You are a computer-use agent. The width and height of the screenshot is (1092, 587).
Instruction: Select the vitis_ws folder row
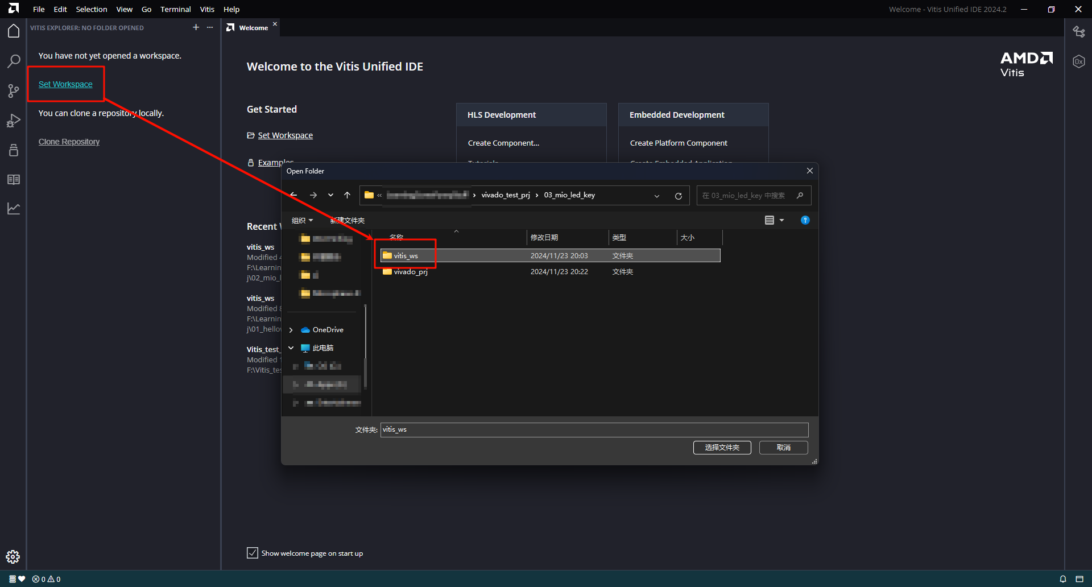click(x=551, y=256)
